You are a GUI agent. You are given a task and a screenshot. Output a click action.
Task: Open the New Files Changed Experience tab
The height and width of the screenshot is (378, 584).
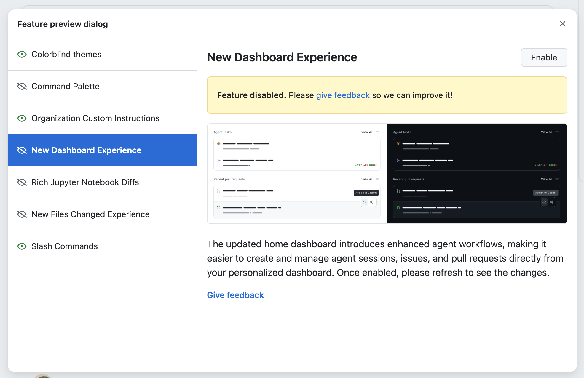click(102, 214)
